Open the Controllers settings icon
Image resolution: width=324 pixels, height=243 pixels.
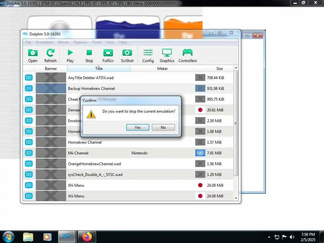[188, 56]
